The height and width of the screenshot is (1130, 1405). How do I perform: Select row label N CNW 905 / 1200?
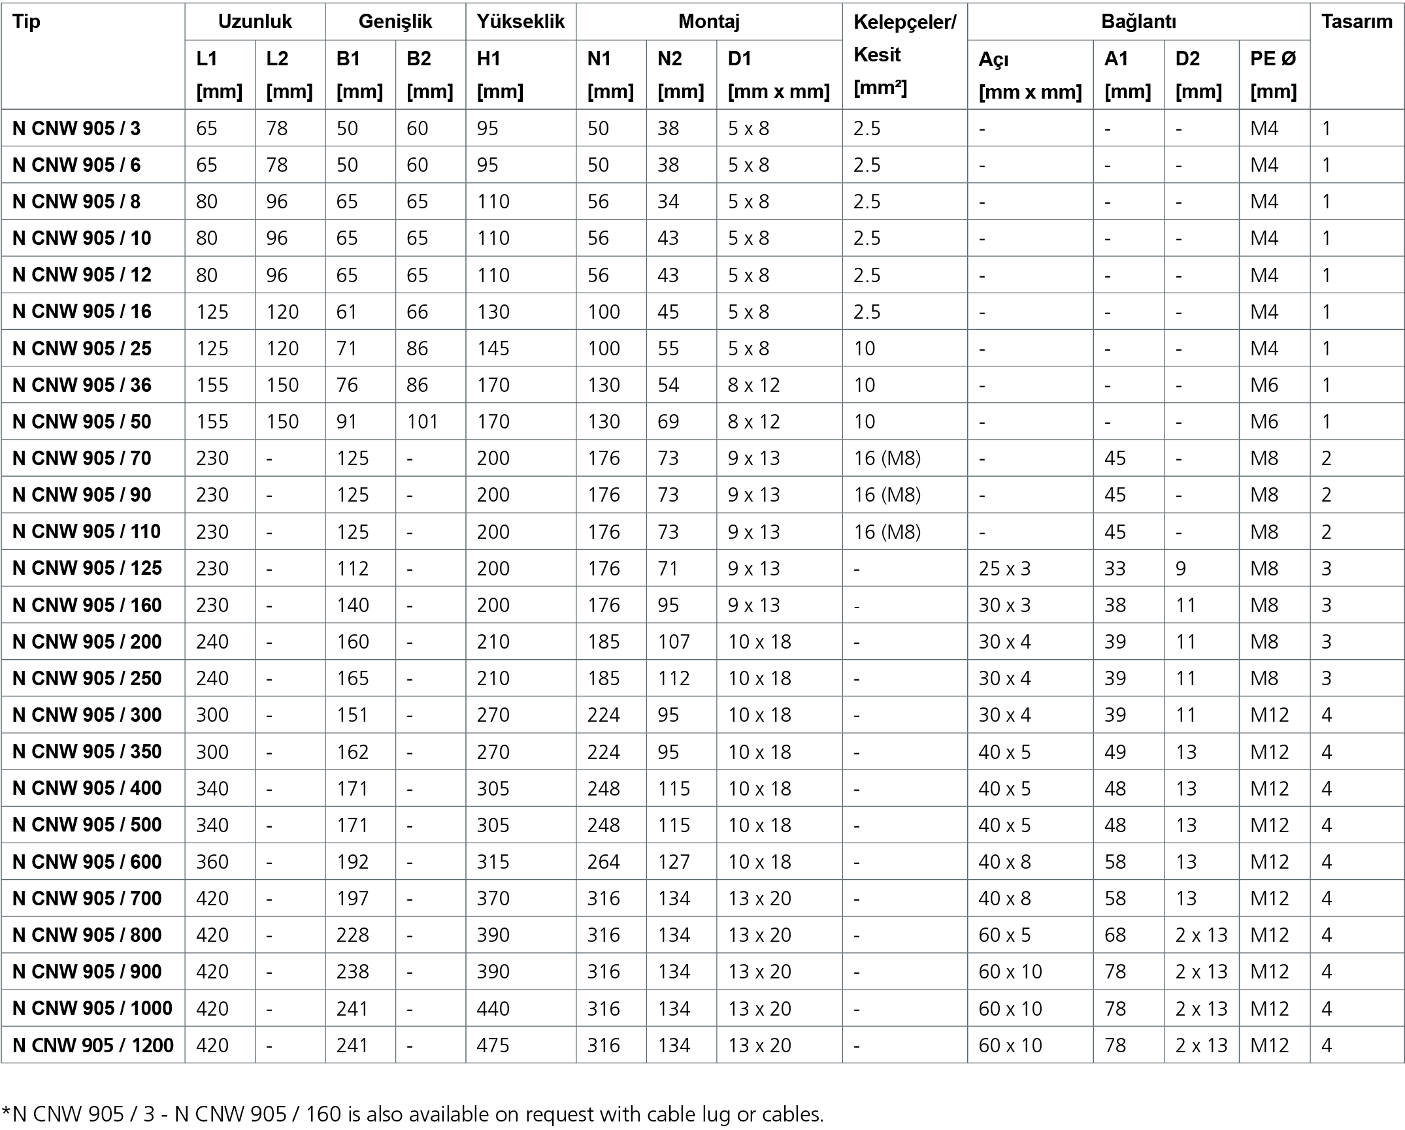point(93,1045)
